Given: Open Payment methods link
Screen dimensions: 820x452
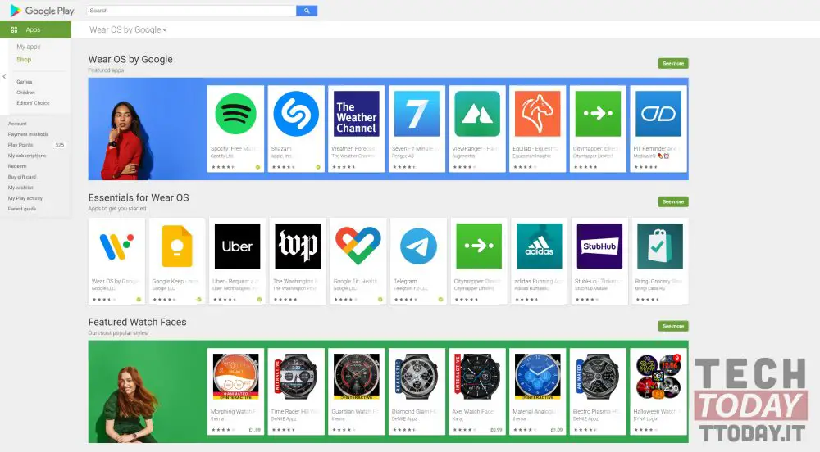Looking at the screenshot, I should pos(28,134).
